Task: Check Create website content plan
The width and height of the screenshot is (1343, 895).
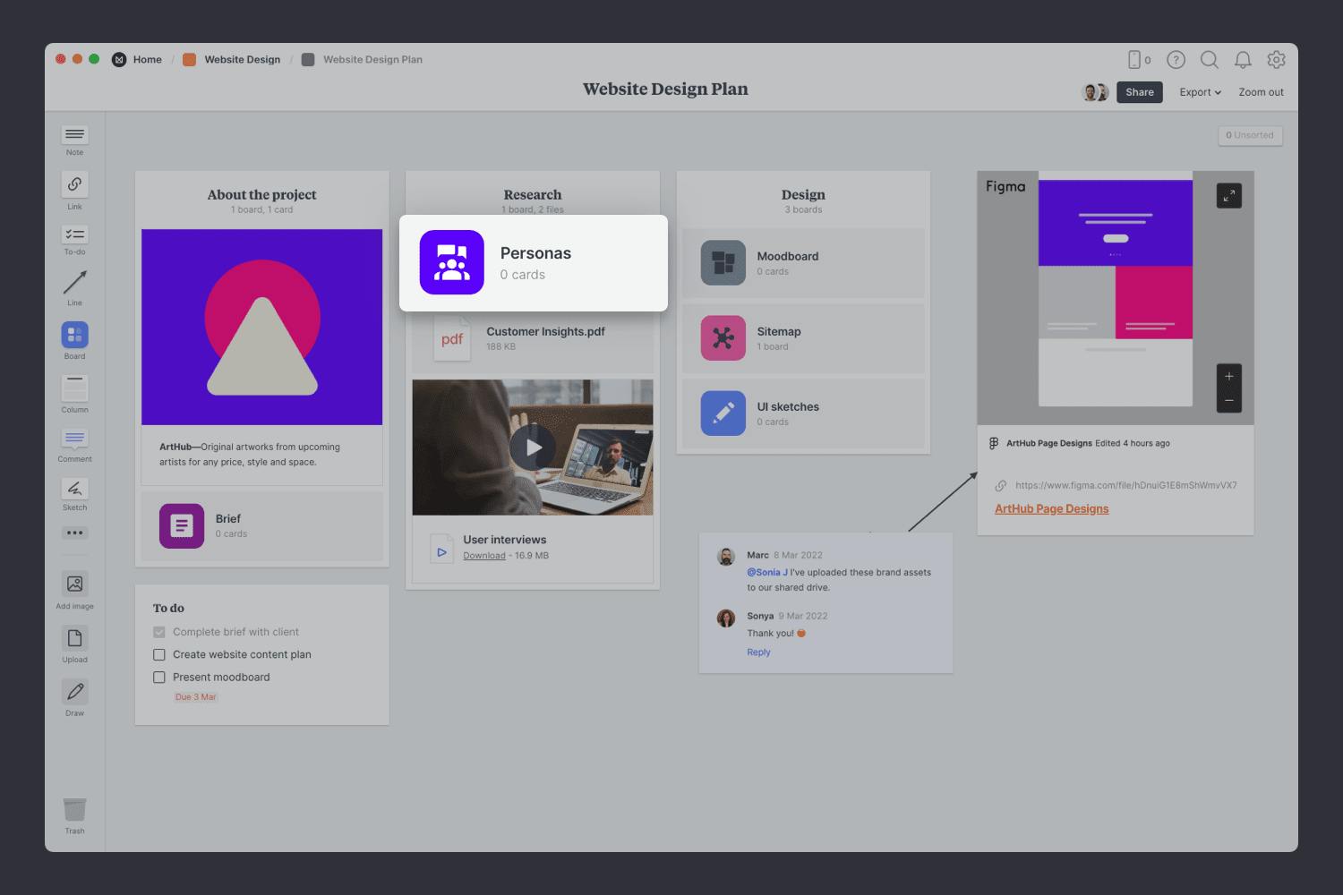Action: 159,655
